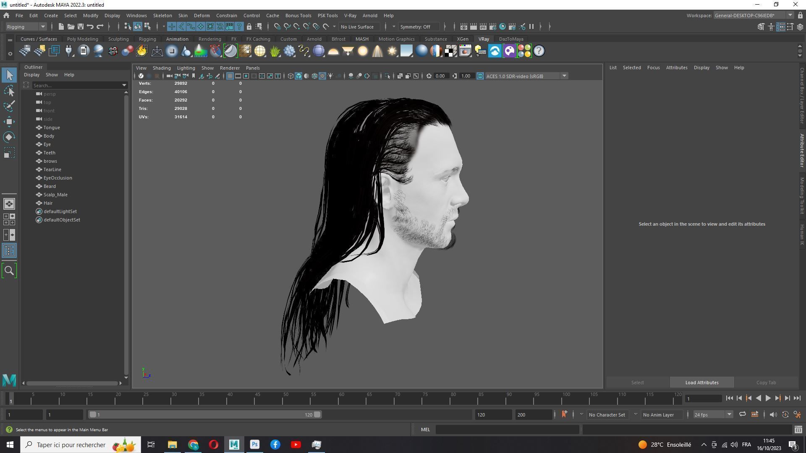The width and height of the screenshot is (806, 453).
Task: Click the Copy Tab button
Action: tap(766, 383)
